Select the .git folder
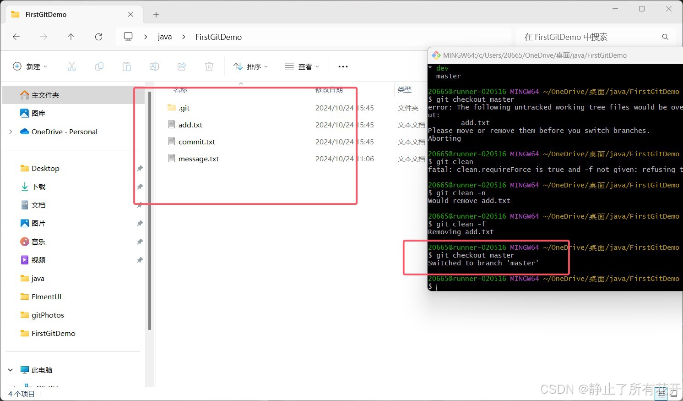This screenshot has height=401, width=683. click(184, 108)
